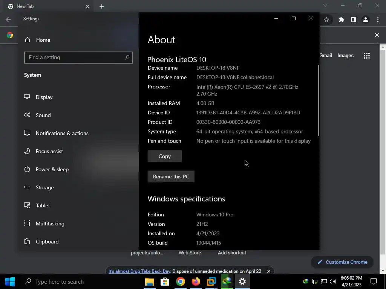Open Chrome three-dot menu
Screen dimensions: 386x289
pos(378,20)
